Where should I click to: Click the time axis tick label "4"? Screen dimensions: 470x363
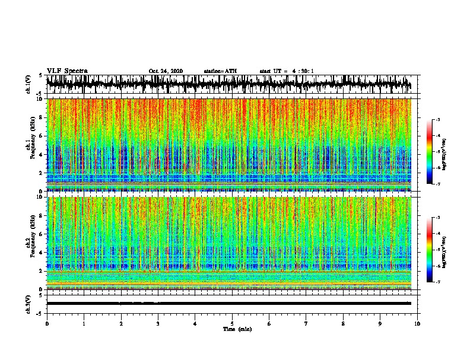[195, 324]
